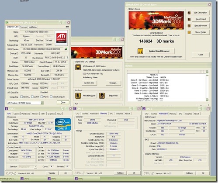The image size is (218, 183).
Task: Toggle the PhysX checkbox in GPU-Z
Action: tap(42, 97)
